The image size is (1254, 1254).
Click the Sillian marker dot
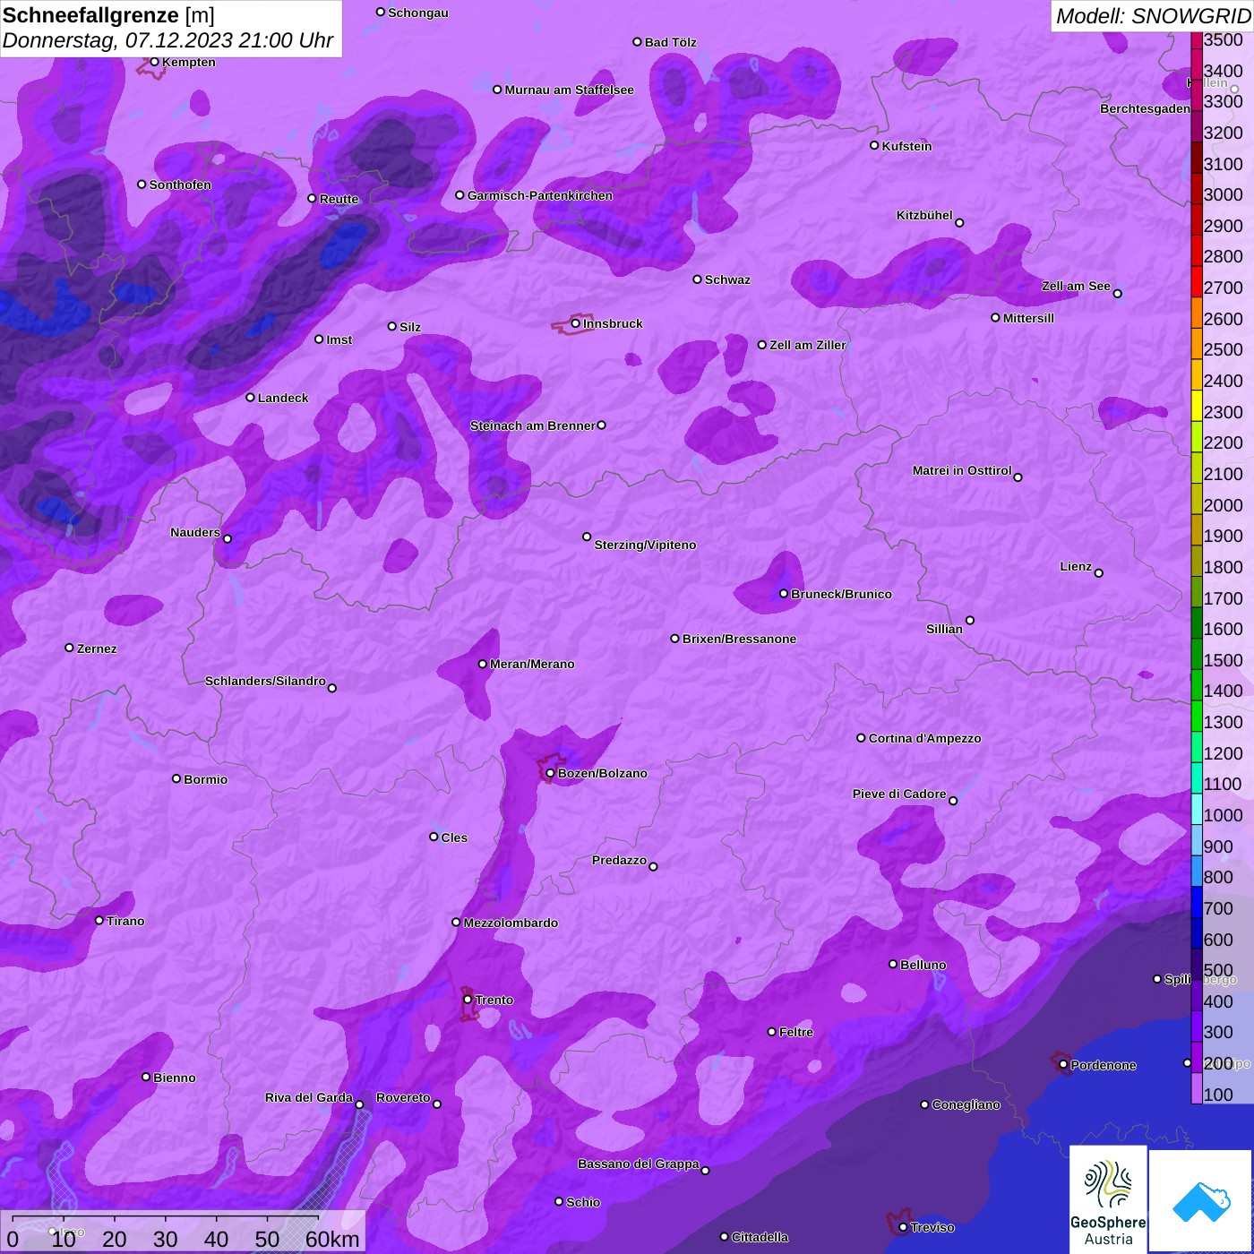coord(970,620)
